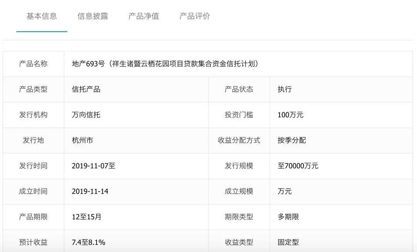
Task: Click the 产品名称 label cell
Action: 33,64
